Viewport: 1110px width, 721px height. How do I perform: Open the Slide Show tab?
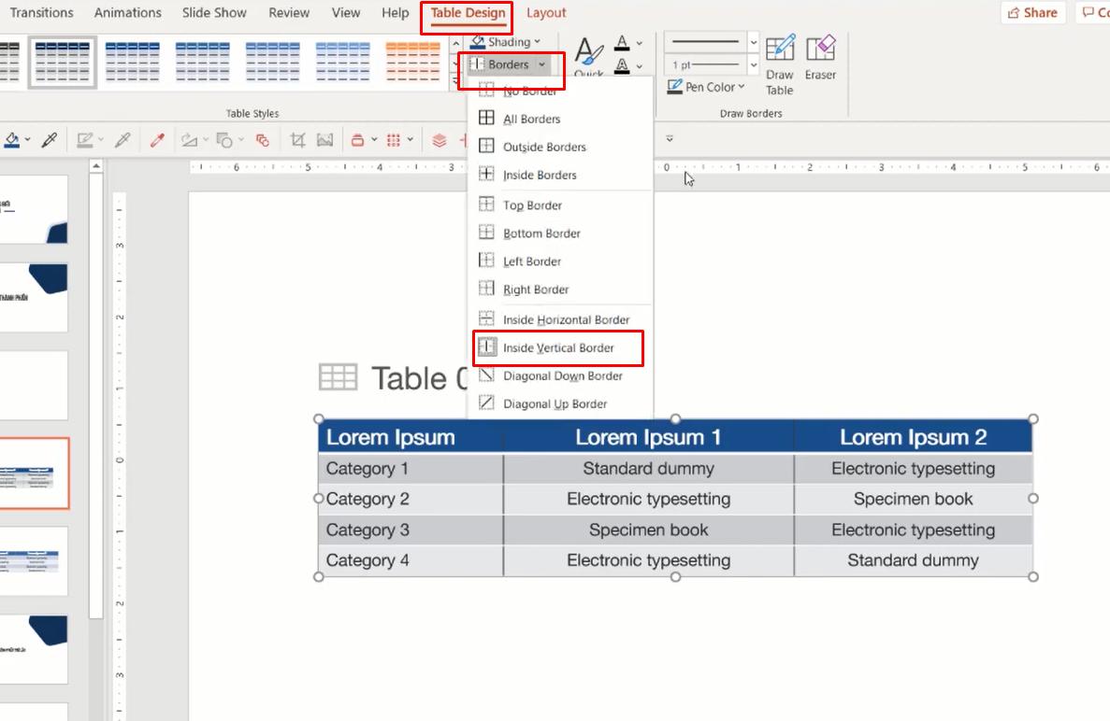(x=214, y=13)
